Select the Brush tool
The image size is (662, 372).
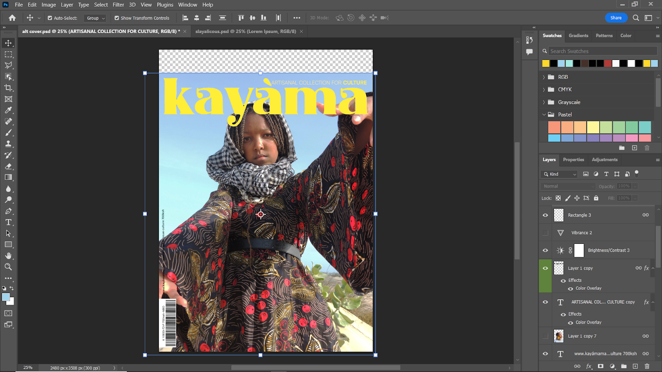tap(8, 133)
